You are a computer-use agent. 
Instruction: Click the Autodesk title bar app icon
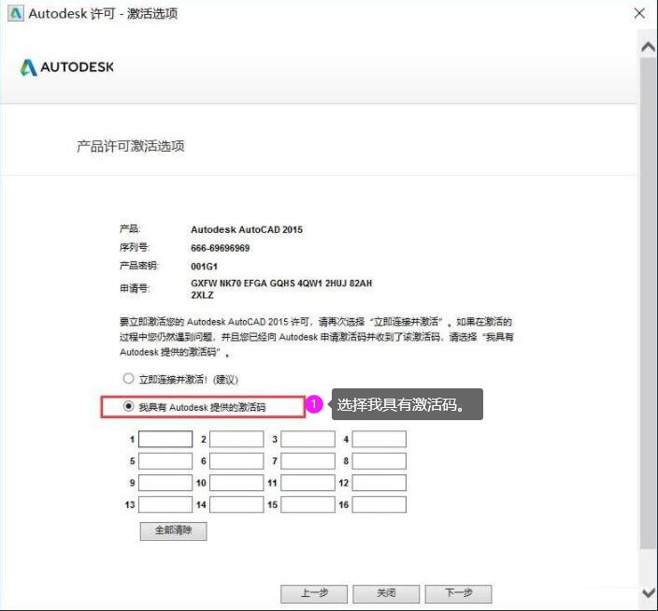point(16,13)
